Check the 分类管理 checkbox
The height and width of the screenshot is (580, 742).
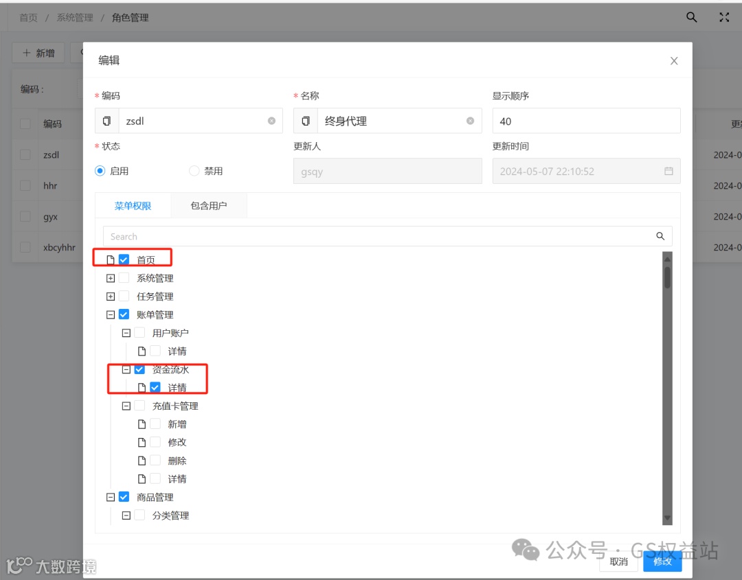(x=139, y=515)
